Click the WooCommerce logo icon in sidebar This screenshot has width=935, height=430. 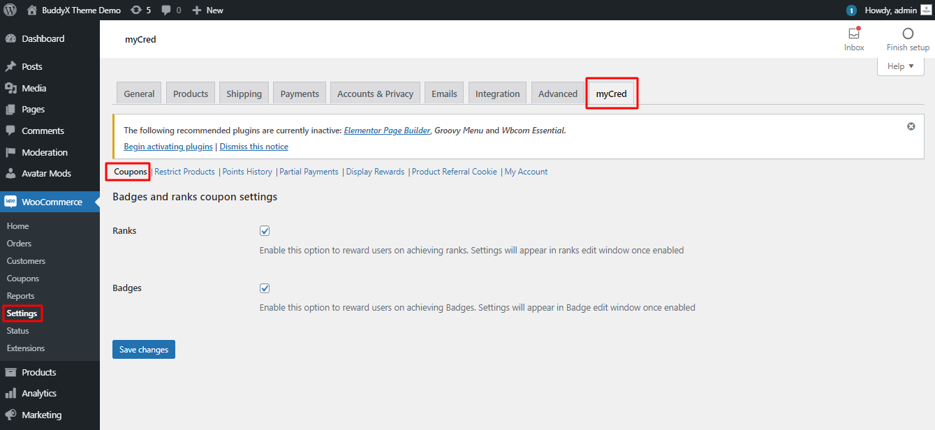(10, 202)
